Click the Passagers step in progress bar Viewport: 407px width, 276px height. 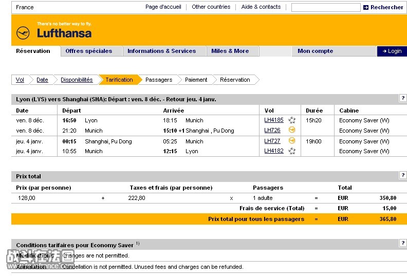[x=159, y=80]
